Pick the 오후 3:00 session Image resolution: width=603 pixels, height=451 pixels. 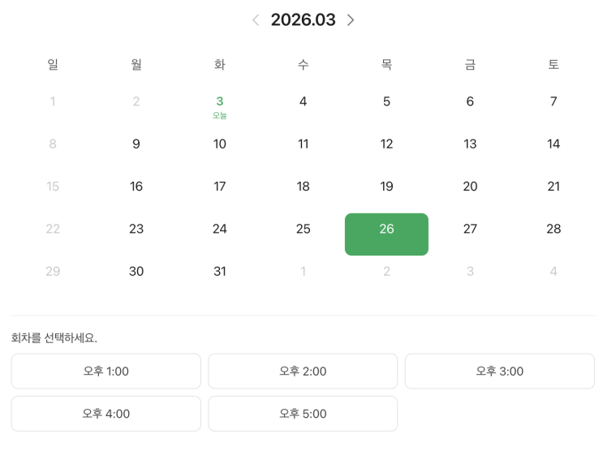tap(499, 372)
